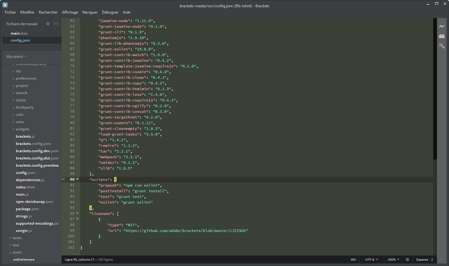Image resolution: width=449 pixels, height=266 pixels.
Task: Click the horizontal split view icon
Action: pos(56,24)
